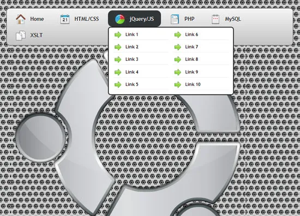Screen dimensions: 300x216
Task: Click the green arrow beside Link 5
Action: (118, 85)
